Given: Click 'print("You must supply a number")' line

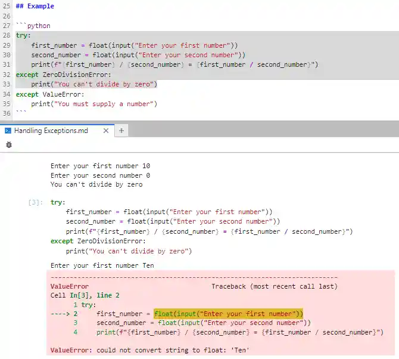Looking at the screenshot, I should click(94, 104).
